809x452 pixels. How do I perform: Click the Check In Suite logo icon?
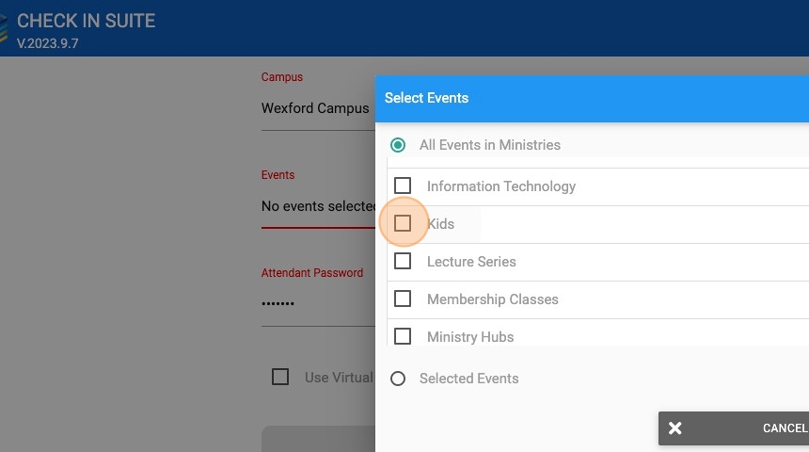pyautogui.click(x=4, y=28)
